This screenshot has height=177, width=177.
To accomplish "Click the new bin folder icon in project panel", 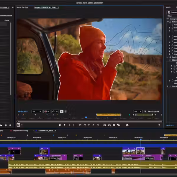I will coord(1,125).
